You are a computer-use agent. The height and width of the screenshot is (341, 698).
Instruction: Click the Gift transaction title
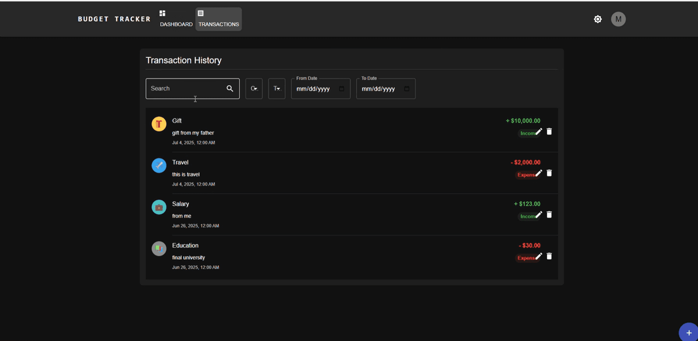(x=177, y=121)
